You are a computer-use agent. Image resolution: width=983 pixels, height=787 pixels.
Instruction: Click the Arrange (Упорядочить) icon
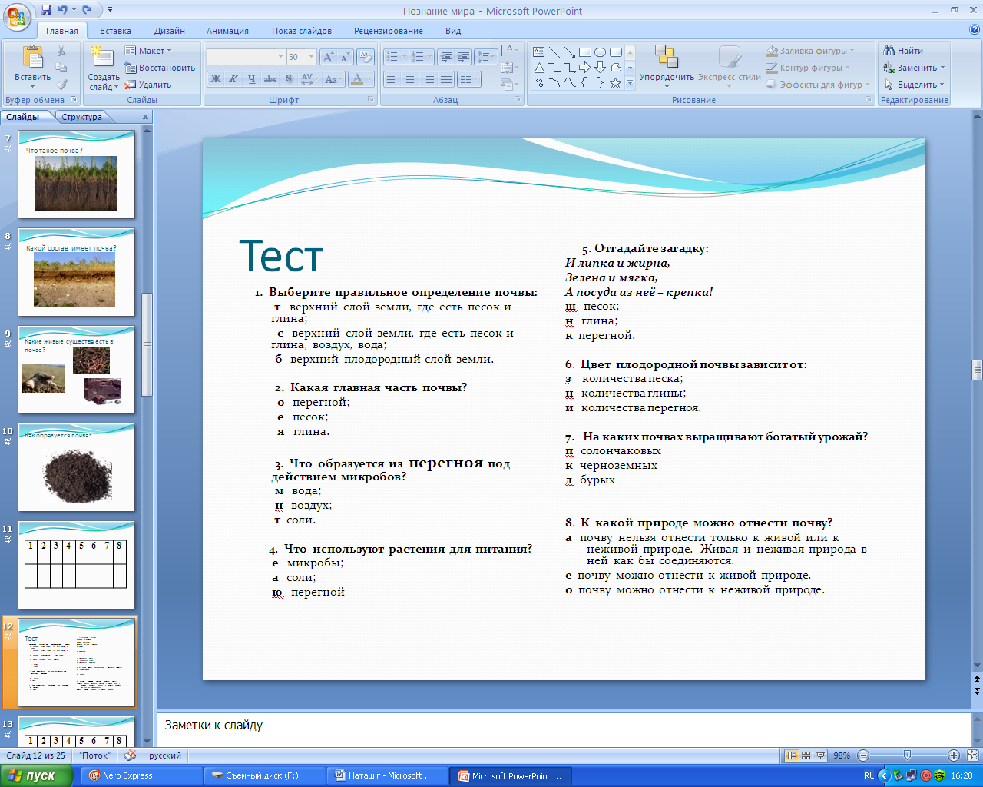pyautogui.click(x=667, y=58)
